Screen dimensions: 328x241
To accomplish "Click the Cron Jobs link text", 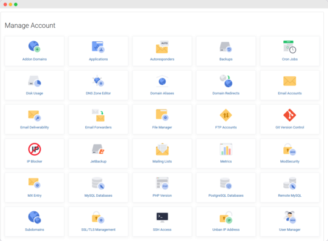I will tap(290, 59).
